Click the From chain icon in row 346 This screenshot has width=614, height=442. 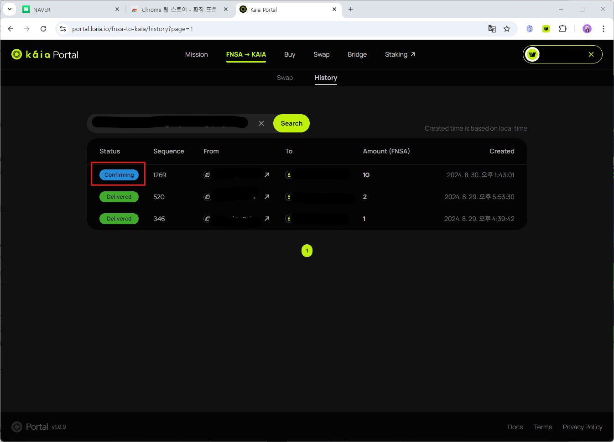point(207,219)
